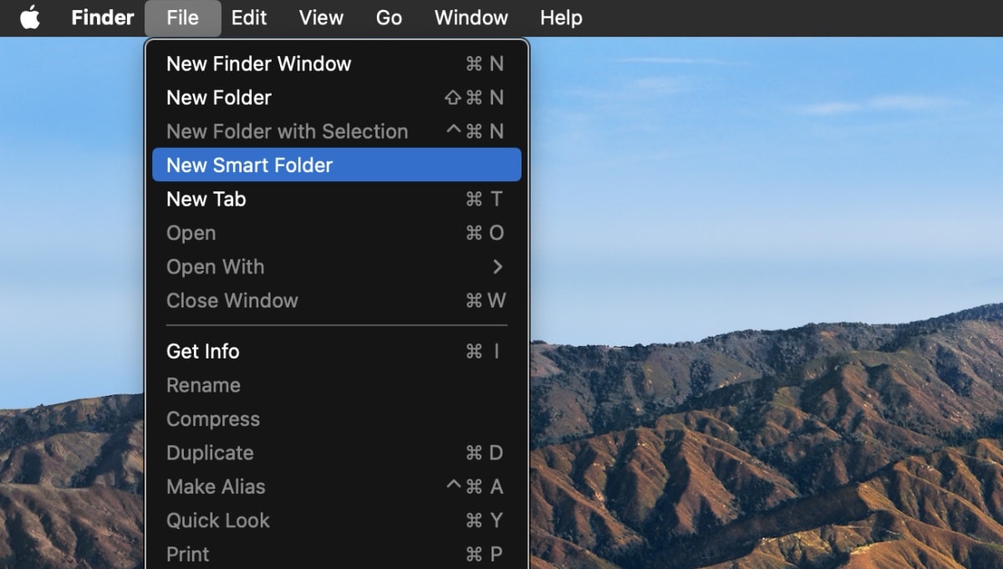Image resolution: width=1003 pixels, height=569 pixels.
Task: Click Duplicate in the menu
Action: [210, 453]
